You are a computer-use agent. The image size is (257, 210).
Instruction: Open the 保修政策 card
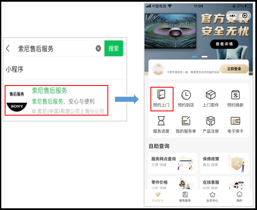(x=224, y=163)
